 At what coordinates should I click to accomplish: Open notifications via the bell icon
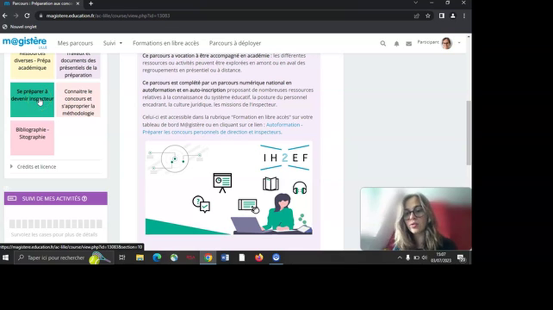[396, 43]
